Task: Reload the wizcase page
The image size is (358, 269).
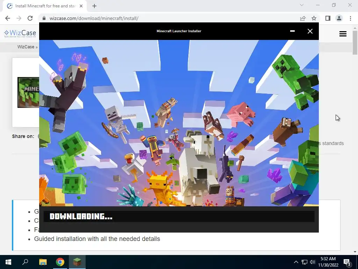Action: click(30, 18)
